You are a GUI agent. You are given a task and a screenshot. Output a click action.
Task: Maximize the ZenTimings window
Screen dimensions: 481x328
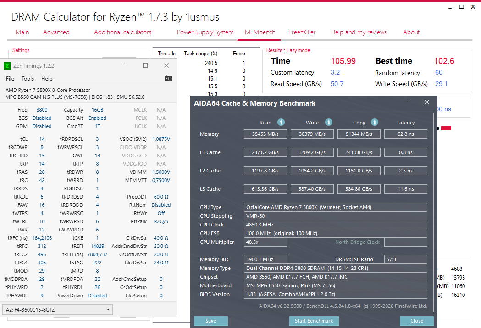pyautogui.click(x=145, y=65)
